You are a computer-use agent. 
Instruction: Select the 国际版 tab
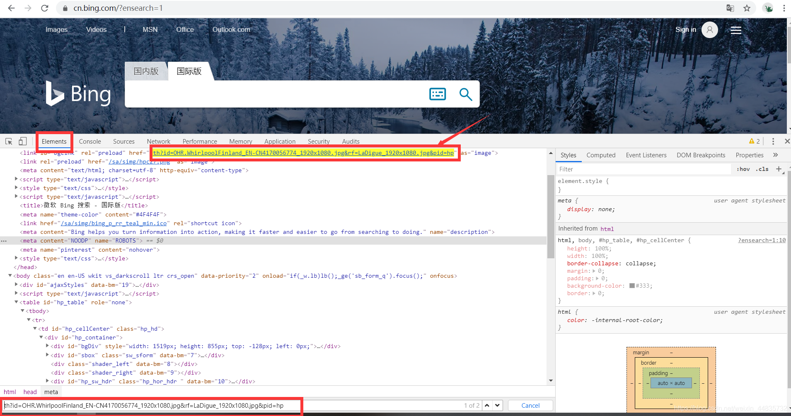(x=189, y=71)
